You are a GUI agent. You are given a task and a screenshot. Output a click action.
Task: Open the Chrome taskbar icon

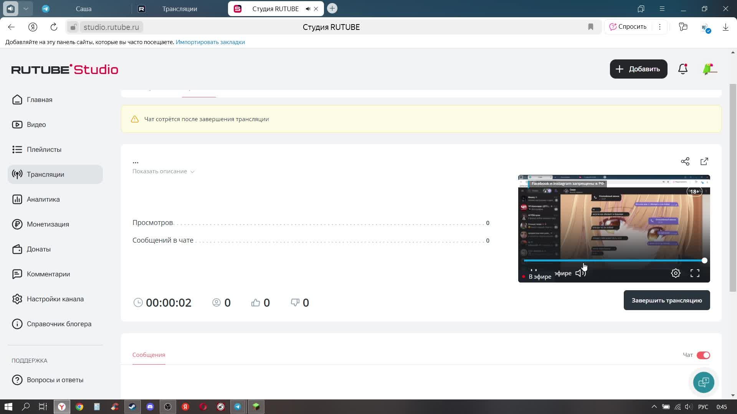pyautogui.click(x=79, y=407)
